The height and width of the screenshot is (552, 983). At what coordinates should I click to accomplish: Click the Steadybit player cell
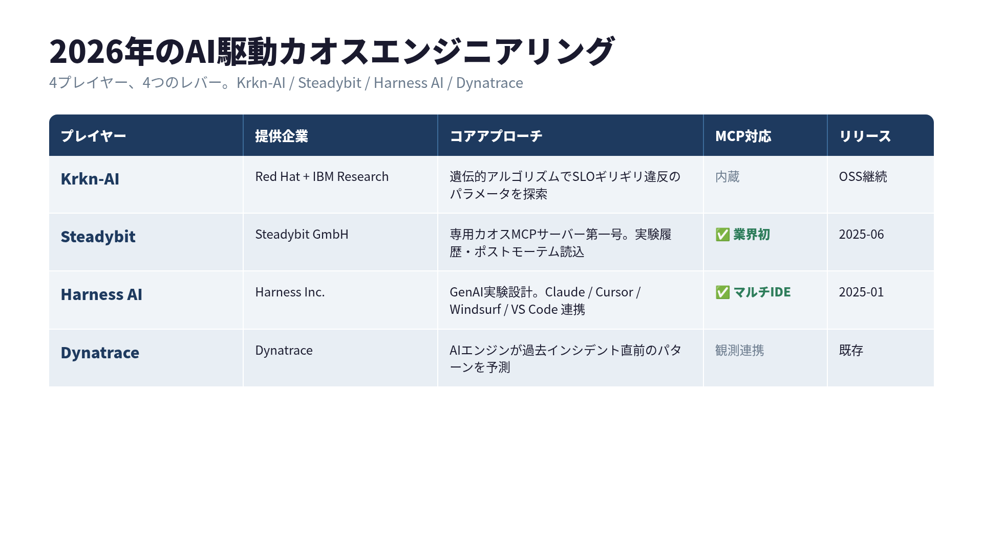(x=146, y=242)
